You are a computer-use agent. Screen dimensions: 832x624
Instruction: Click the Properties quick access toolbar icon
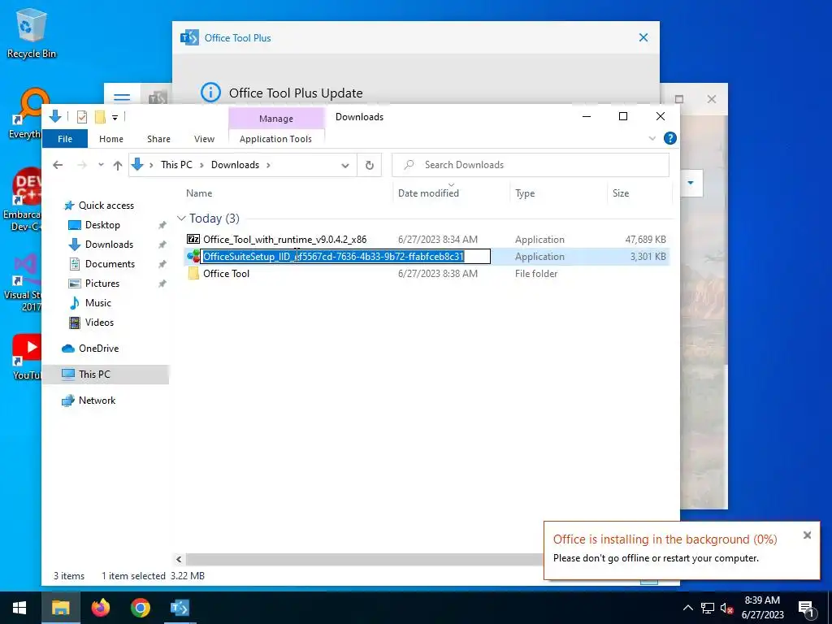82,117
